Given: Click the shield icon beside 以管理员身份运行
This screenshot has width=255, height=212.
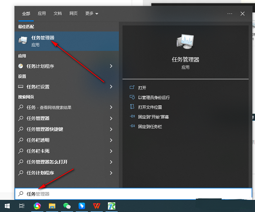Looking at the screenshot, I should (132, 97).
